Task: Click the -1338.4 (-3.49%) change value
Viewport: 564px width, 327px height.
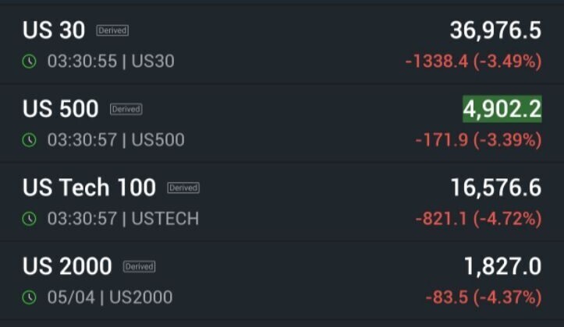Action: 473,62
